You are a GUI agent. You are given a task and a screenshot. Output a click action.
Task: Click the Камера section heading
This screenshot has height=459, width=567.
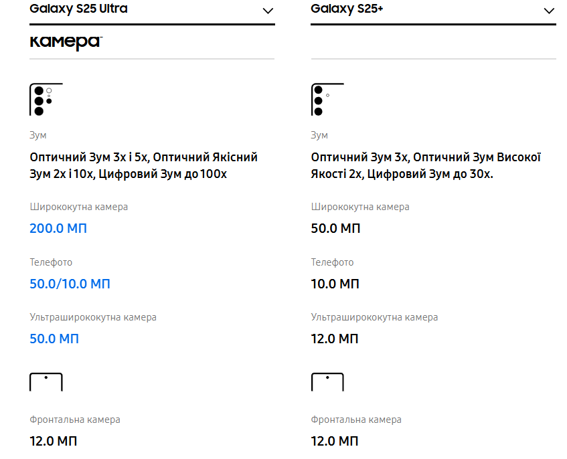pos(65,43)
